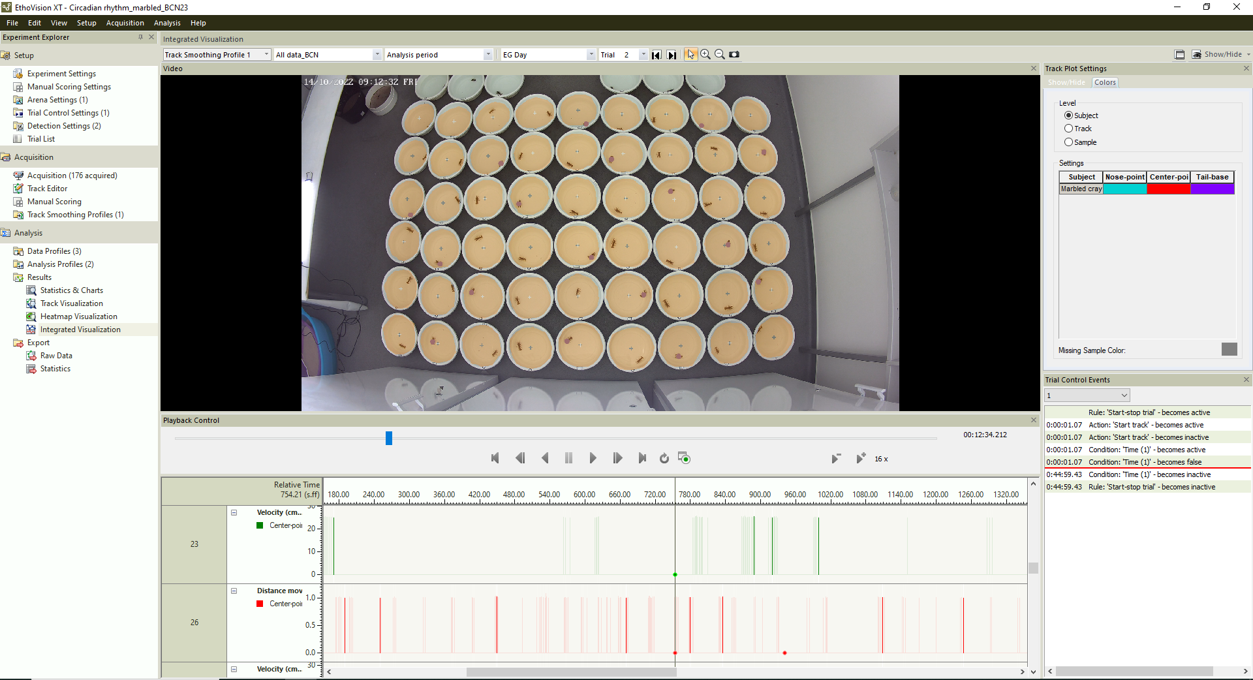
Task: Pin the Experiment Explorer panel
Action: point(140,37)
